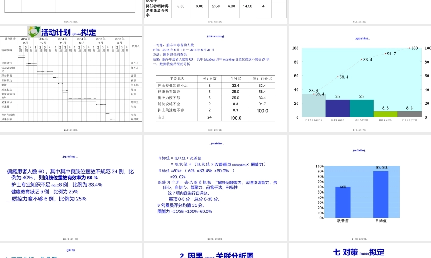Click the 改善前 axis label
The image size is (431, 258).
343,221
